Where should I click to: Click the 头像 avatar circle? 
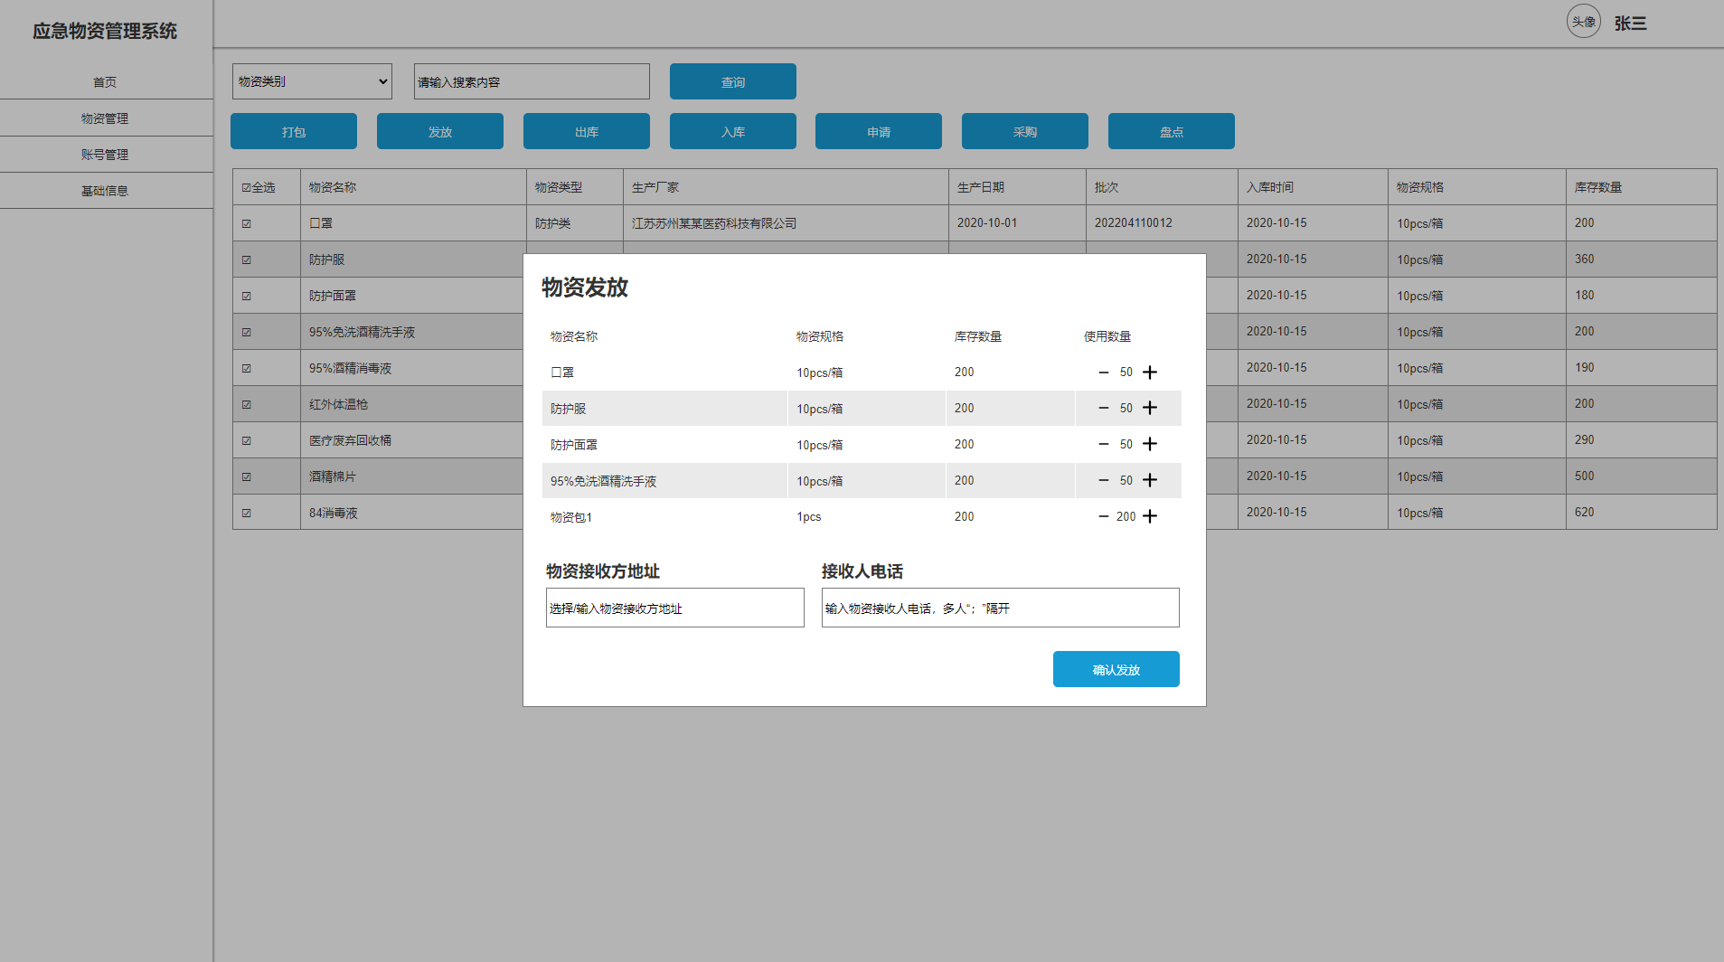tap(1584, 22)
